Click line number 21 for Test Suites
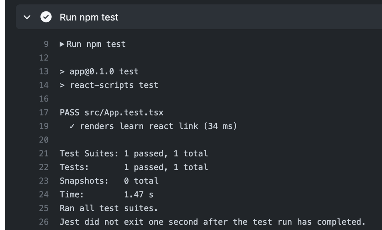This screenshot has width=382, height=230. point(44,154)
